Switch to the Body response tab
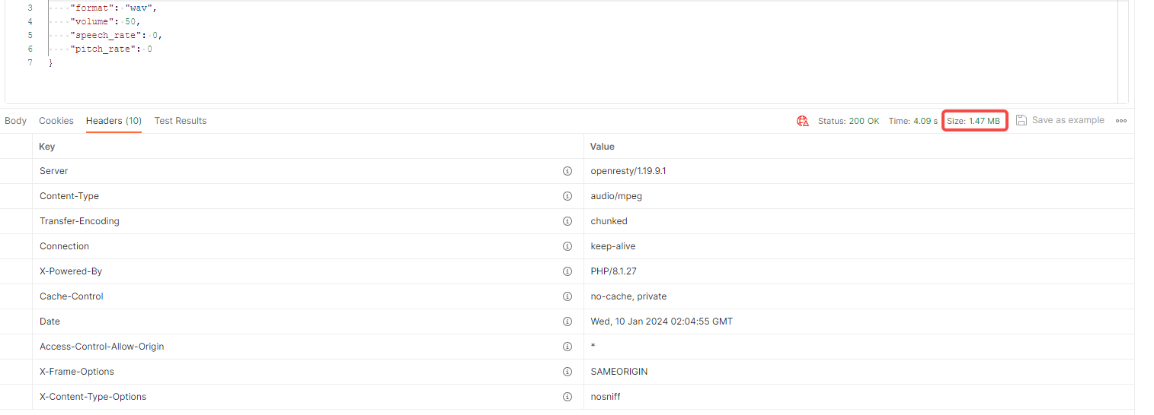1154x415 pixels. pyautogui.click(x=15, y=121)
